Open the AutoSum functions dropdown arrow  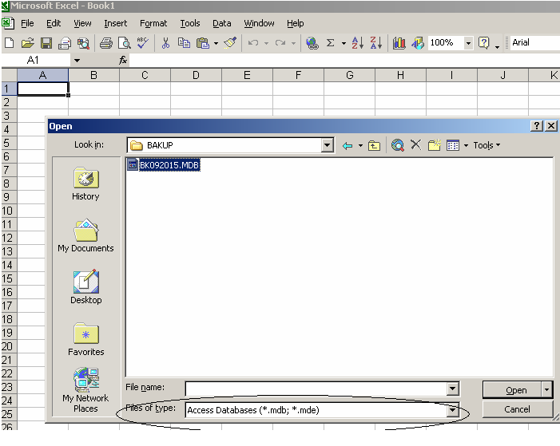pos(344,44)
